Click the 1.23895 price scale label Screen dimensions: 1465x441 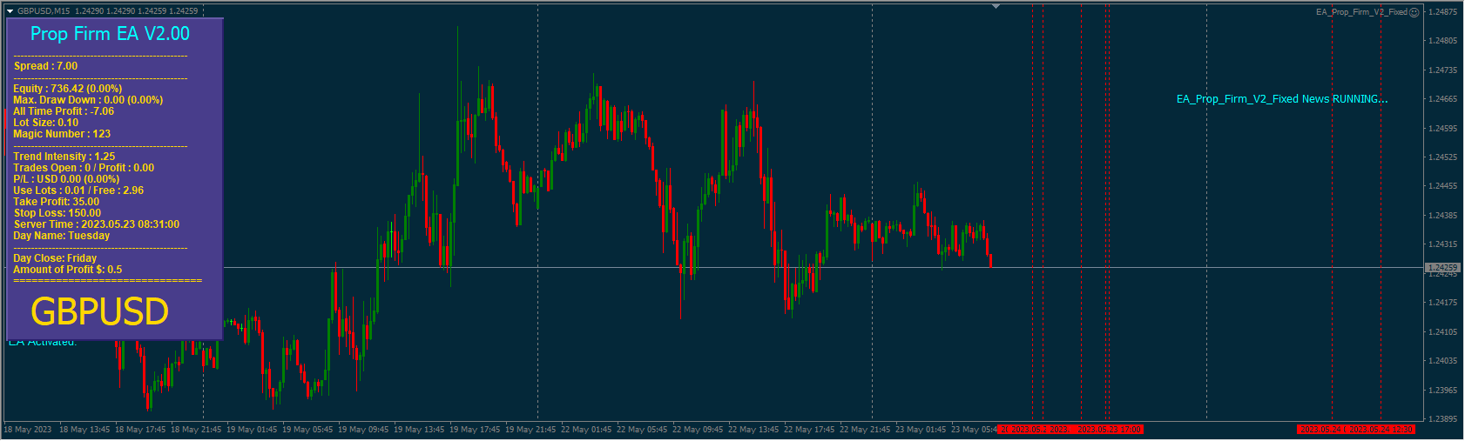1442,419
